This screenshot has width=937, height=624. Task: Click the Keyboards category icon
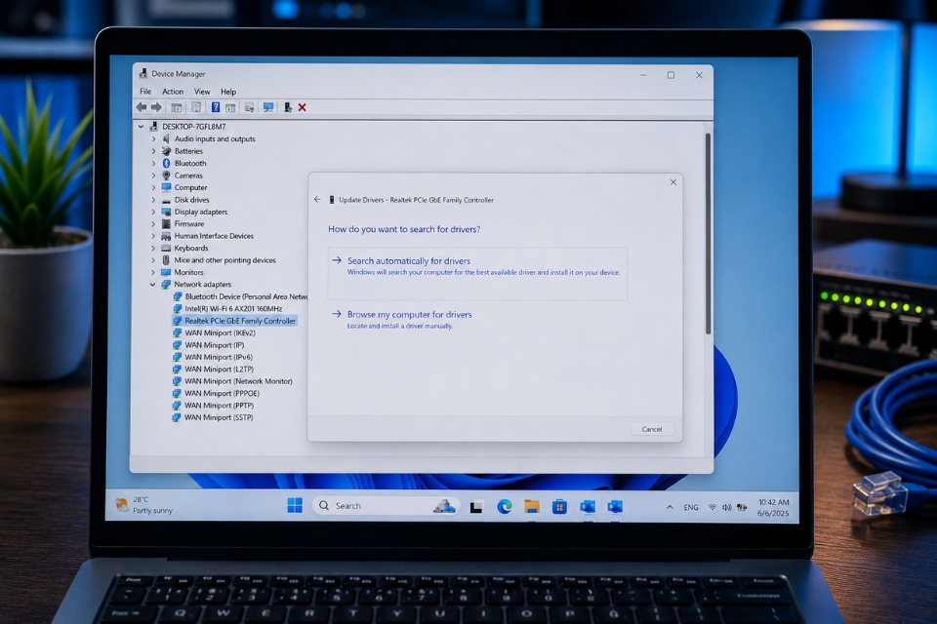click(x=166, y=248)
